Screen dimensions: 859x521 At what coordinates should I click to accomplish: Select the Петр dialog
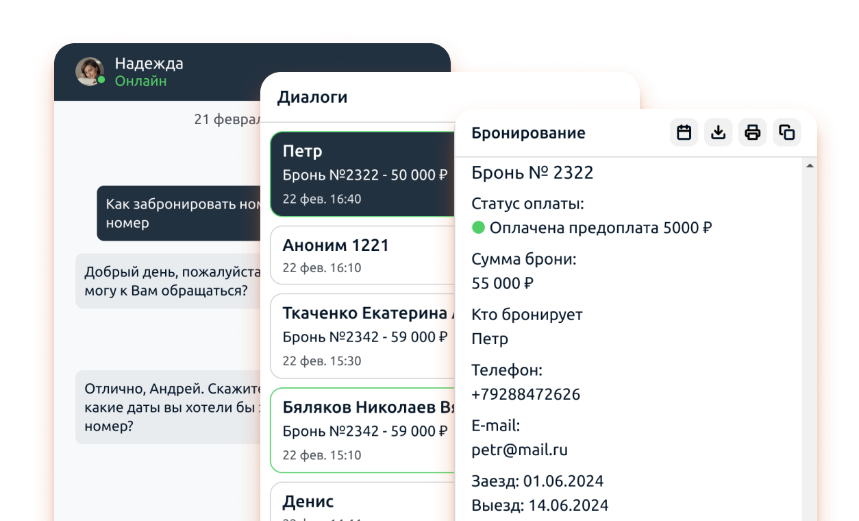click(x=363, y=174)
